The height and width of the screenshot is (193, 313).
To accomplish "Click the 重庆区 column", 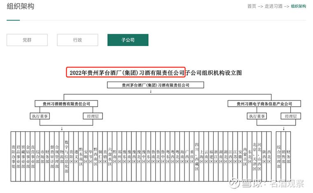I will pyautogui.click(x=192, y=156).
